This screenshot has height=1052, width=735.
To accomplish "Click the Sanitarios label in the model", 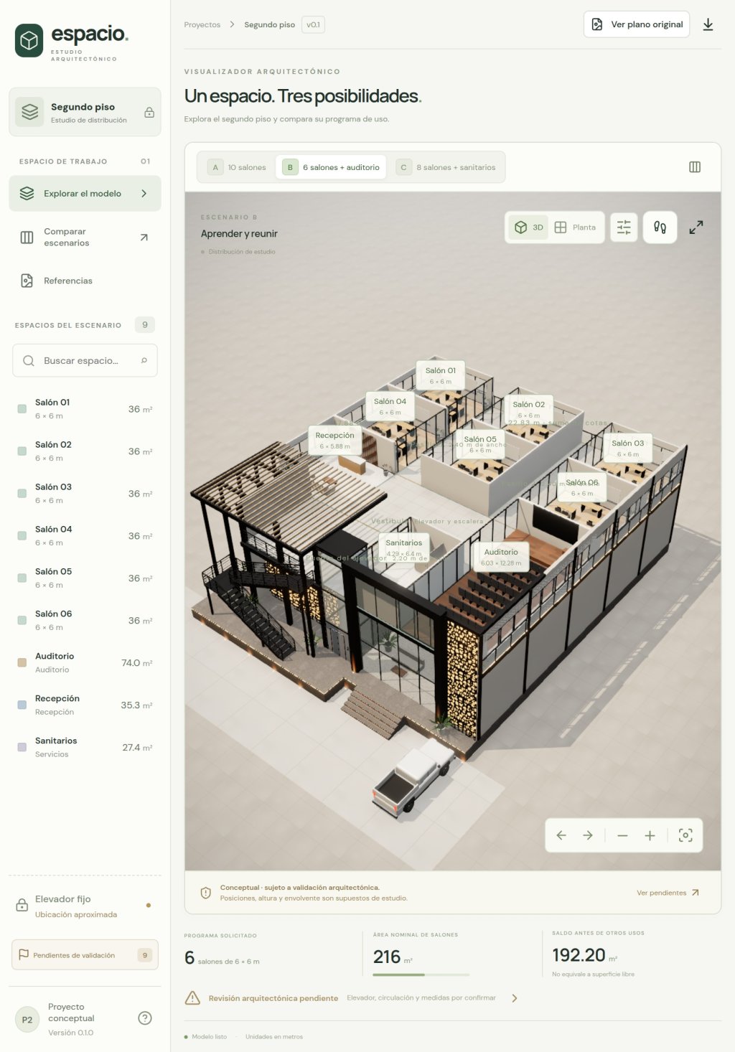I will pyautogui.click(x=404, y=548).
